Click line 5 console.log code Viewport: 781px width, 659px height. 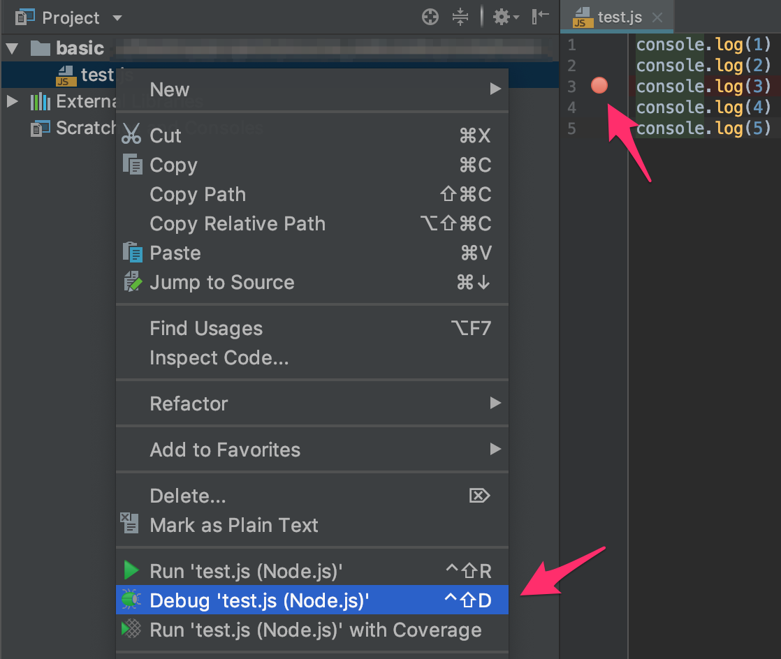tap(703, 128)
